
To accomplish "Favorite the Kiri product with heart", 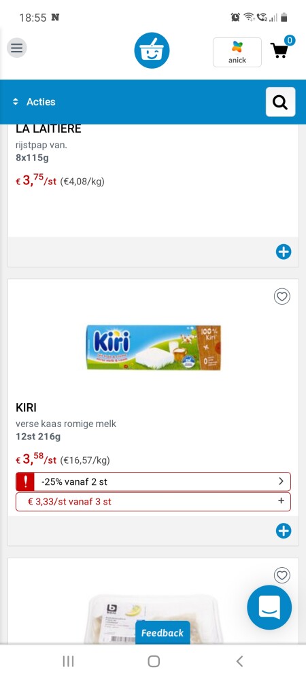I will pyautogui.click(x=282, y=296).
